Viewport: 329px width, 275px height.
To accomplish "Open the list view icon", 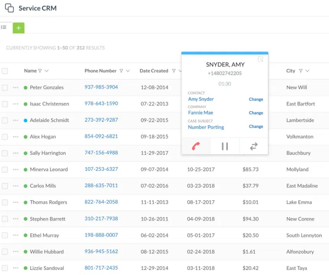I will pos(4,27).
